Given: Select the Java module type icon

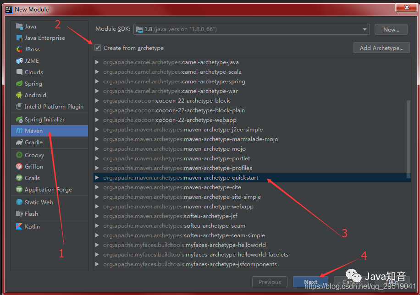Looking at the screenshot, I should [19, 26].
